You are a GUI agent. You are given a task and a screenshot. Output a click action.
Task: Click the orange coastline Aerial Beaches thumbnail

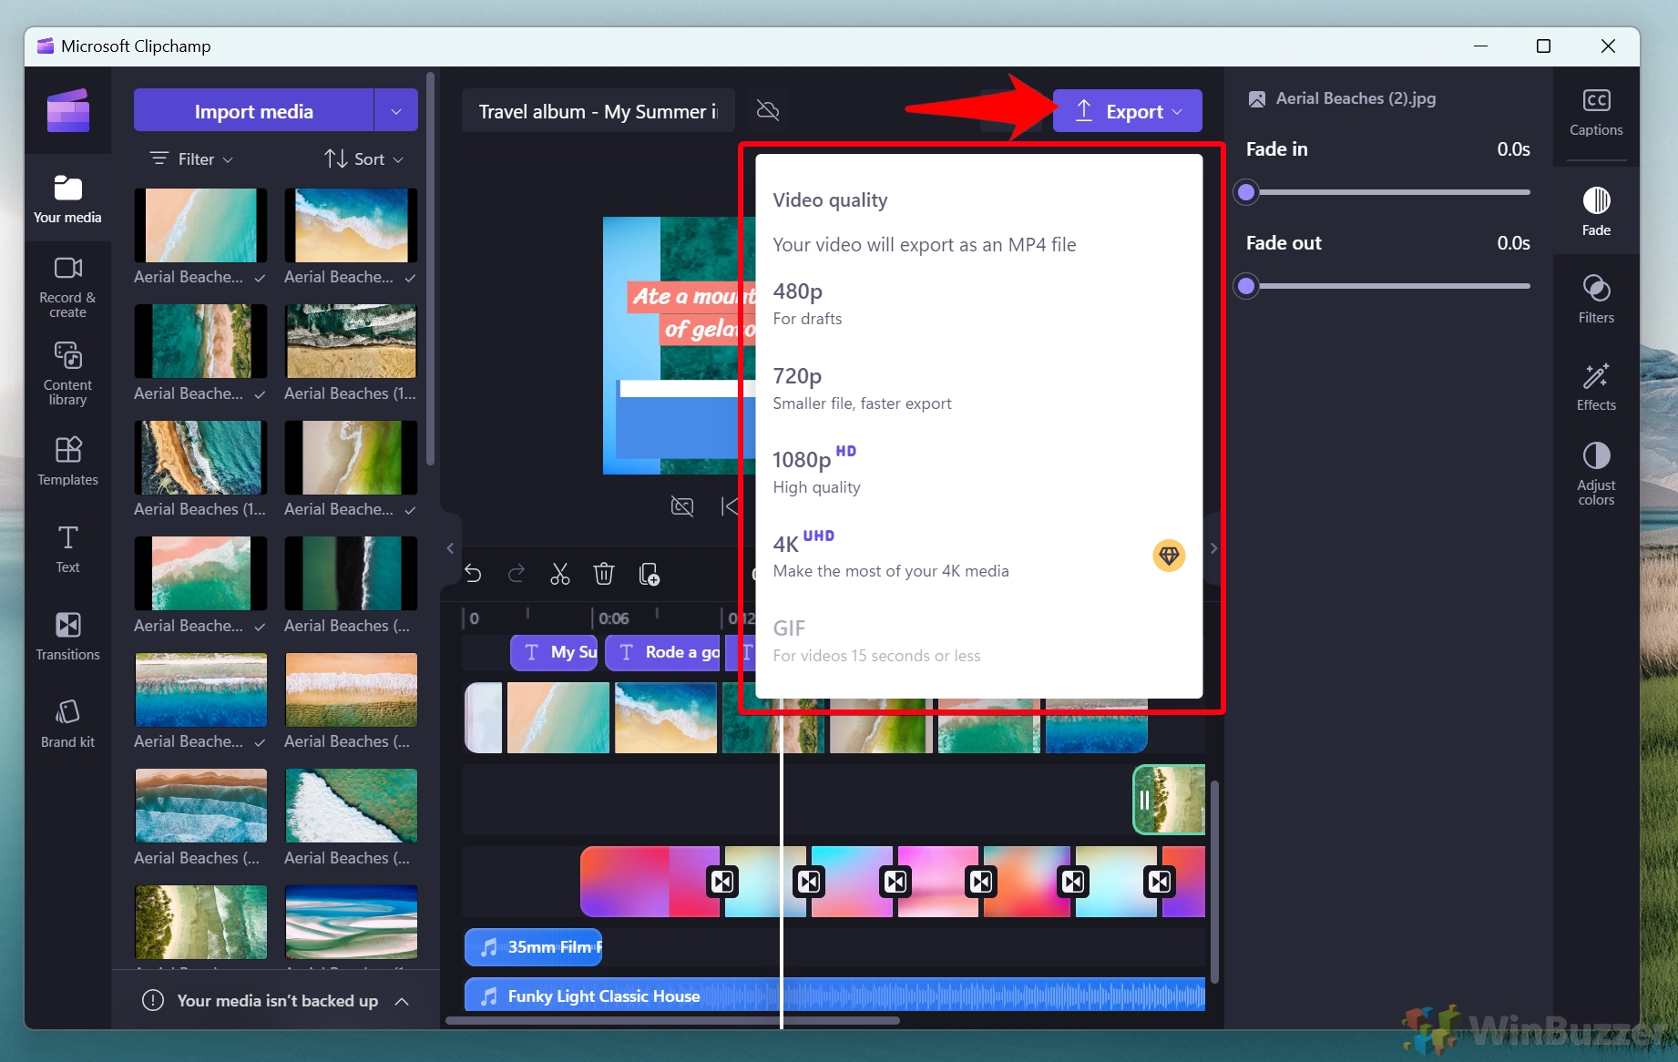[200, 457]
